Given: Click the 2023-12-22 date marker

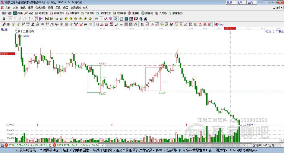Looking at the screenshot, I should [230, 28].
